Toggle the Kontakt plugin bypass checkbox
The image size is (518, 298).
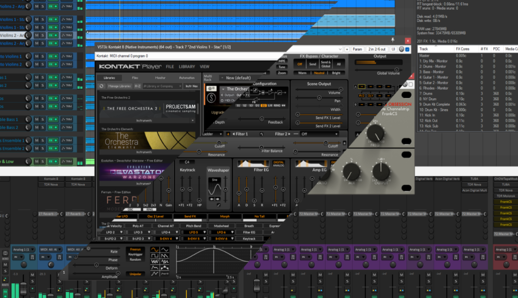tap(407, 49)
